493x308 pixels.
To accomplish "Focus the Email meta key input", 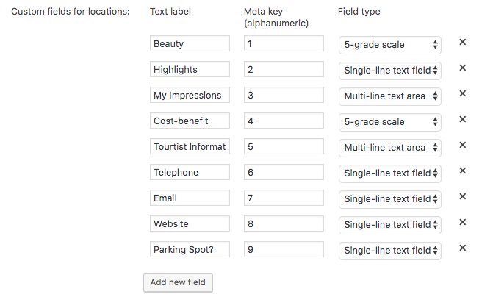I will click(284, 198).
